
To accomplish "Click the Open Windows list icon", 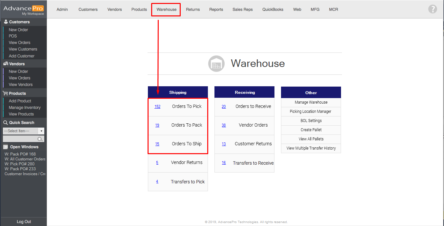I will pos(6,147).
